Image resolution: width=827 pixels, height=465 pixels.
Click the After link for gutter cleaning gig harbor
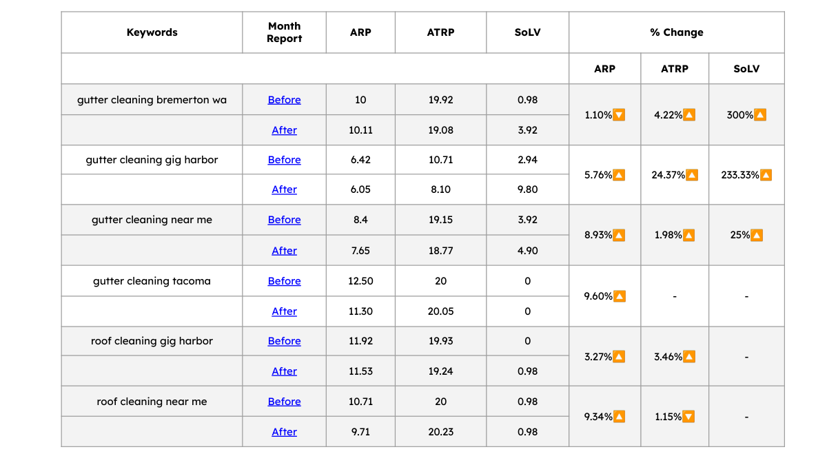point(284,189)
